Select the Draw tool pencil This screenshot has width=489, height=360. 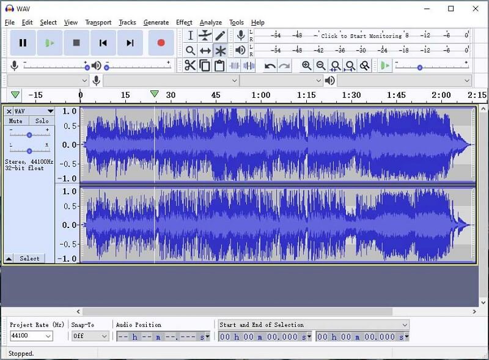tap(220, 35)
